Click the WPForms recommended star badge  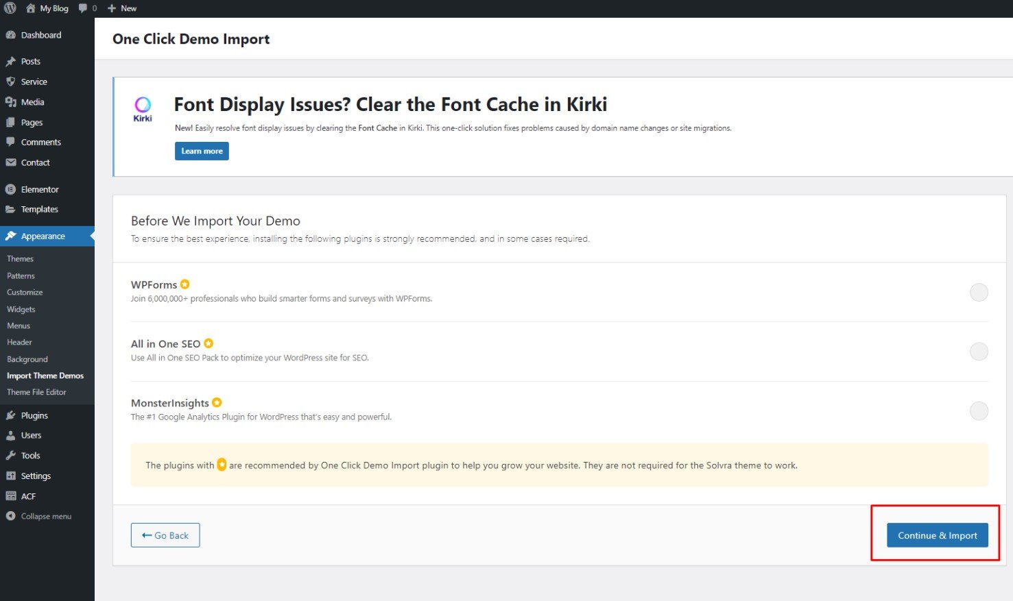184,284
